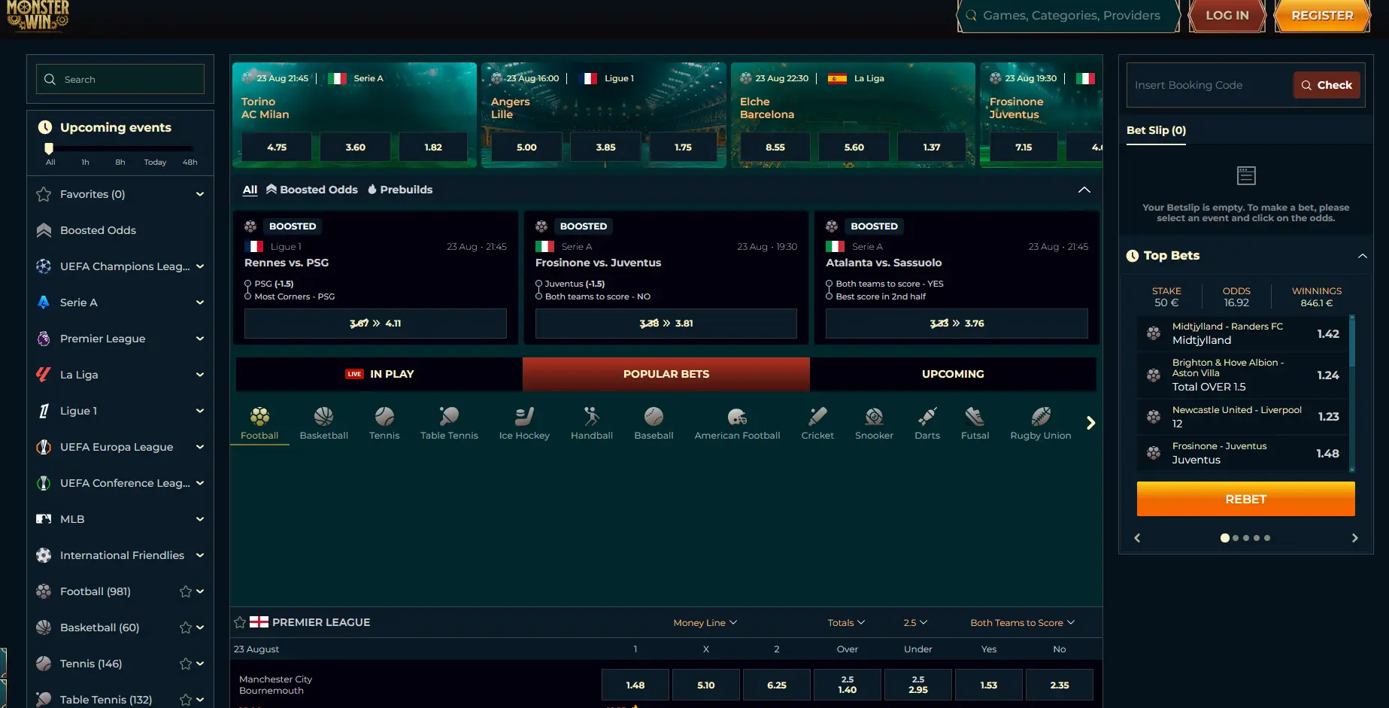Image resolution: width=1389 pixels, height=708 pixels.
Task: Bet Manchester City win at 1.48
Action: (635, 685)
